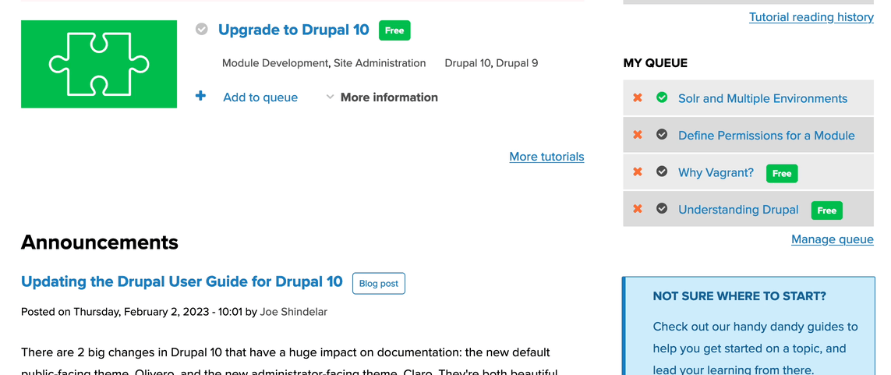Image resolution: width=891 pixels, height=375 pixels.
Task: Click the Add to queue link
Action: click(260, 97)
